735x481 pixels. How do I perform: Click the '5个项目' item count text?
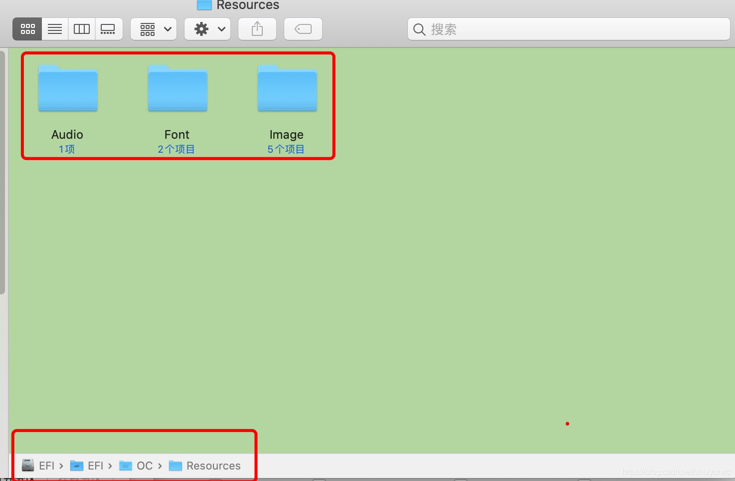coord(286,149)
